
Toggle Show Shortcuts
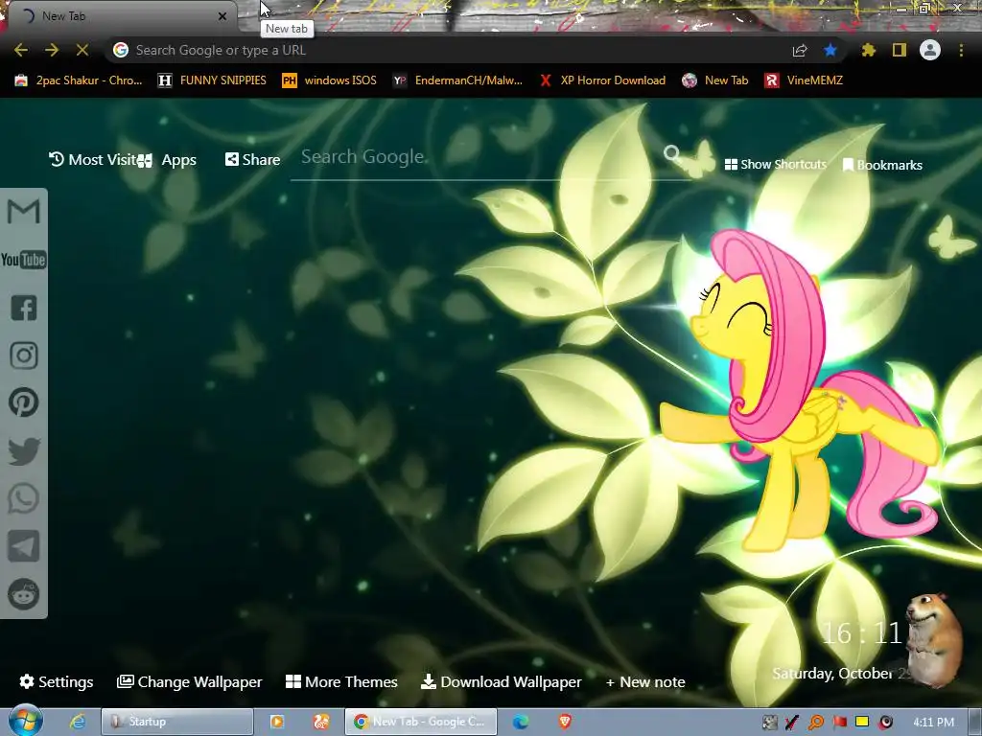point(775,165)
